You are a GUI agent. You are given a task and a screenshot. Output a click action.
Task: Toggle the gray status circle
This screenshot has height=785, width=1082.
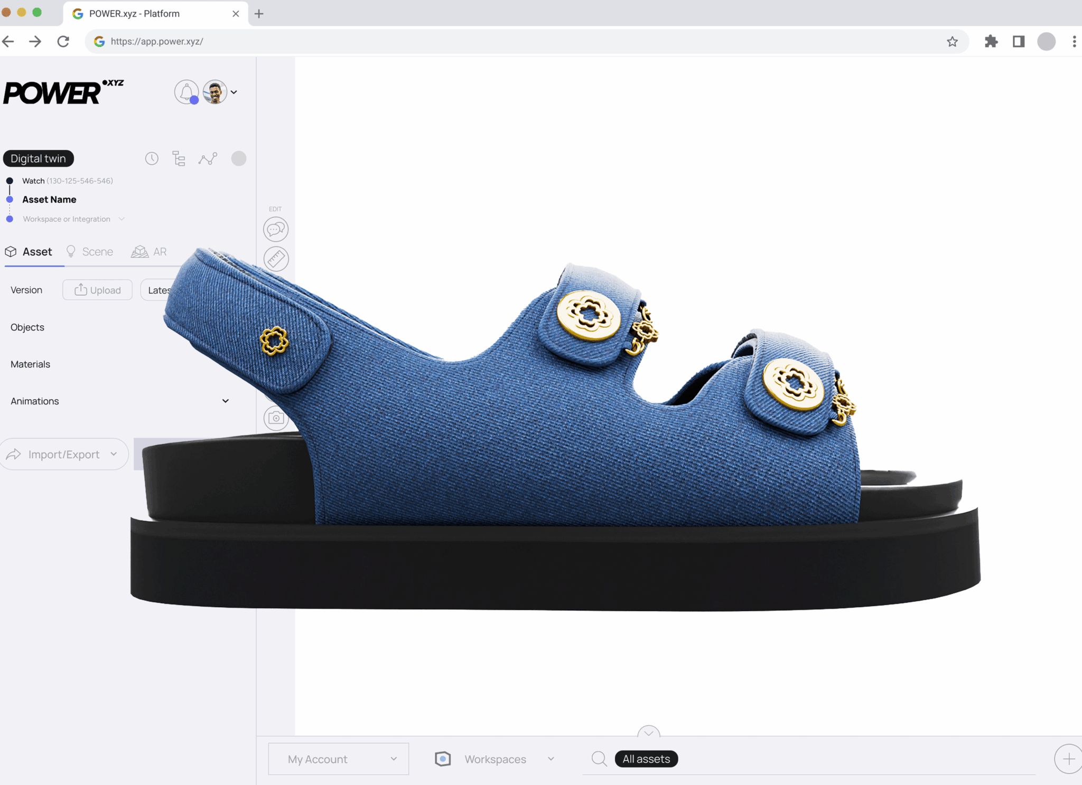[x=239, y=158]
